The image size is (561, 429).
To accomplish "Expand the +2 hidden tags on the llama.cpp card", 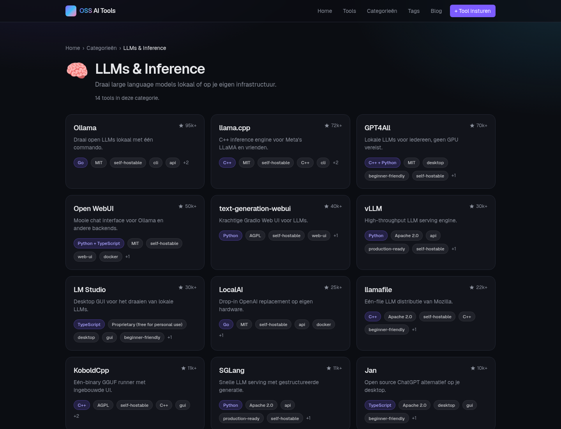I will [x=336, y=163].
